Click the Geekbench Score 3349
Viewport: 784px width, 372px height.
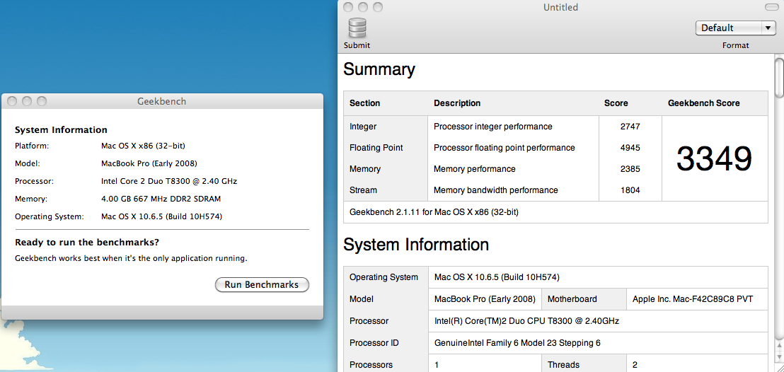coord(715,158)
